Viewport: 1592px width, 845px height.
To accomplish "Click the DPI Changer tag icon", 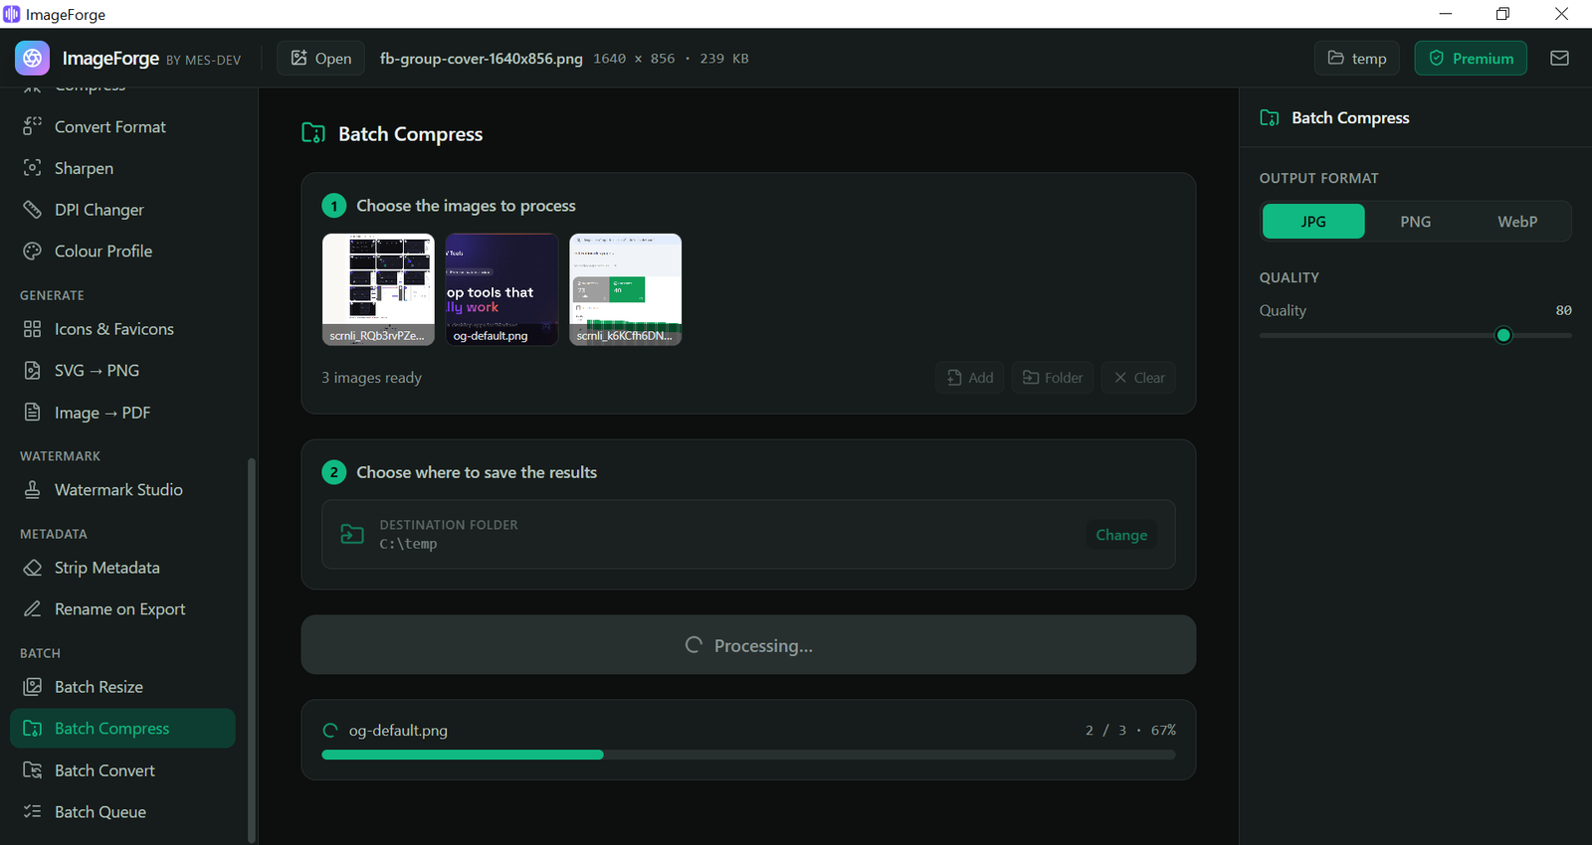I will (33, 210).
